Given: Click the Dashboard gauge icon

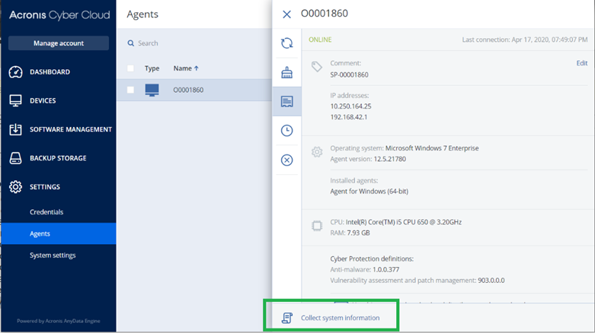Looking at the screenshot, I should point(15,72).
